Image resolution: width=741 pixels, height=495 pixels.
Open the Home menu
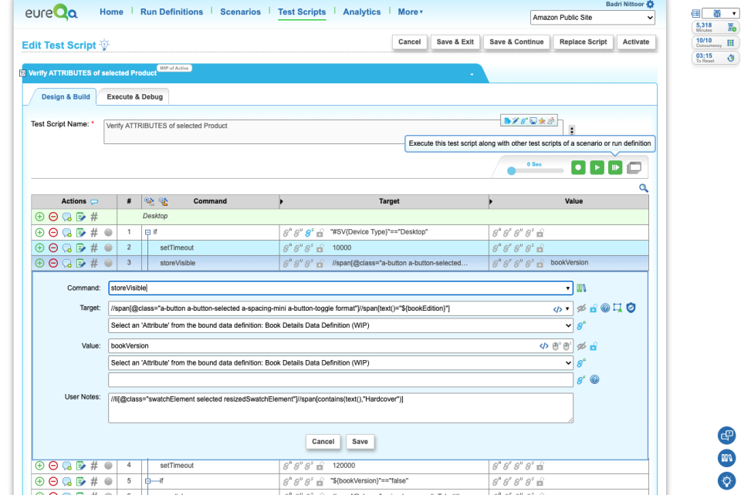pos(111,12)
